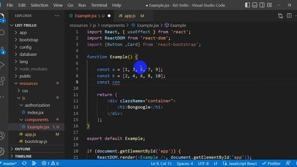This screenshot has height=167, width=297.
Task: Click the open changes icon in editor toolbar
Action: (x=280, y=16)
